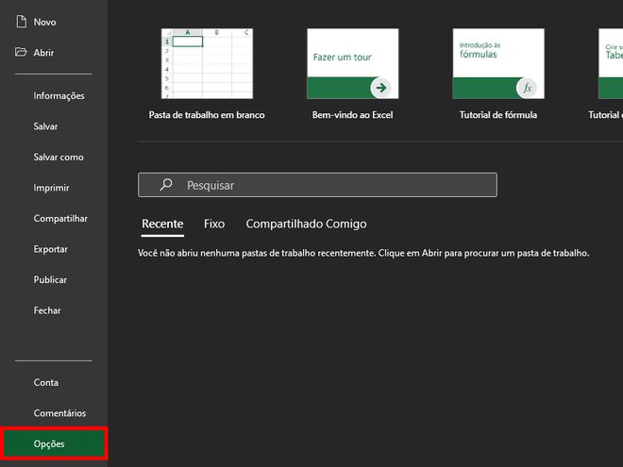This screenshot has height=467, width=623.
Task: Click the Abrir folder icon
Action: point(21,52)
